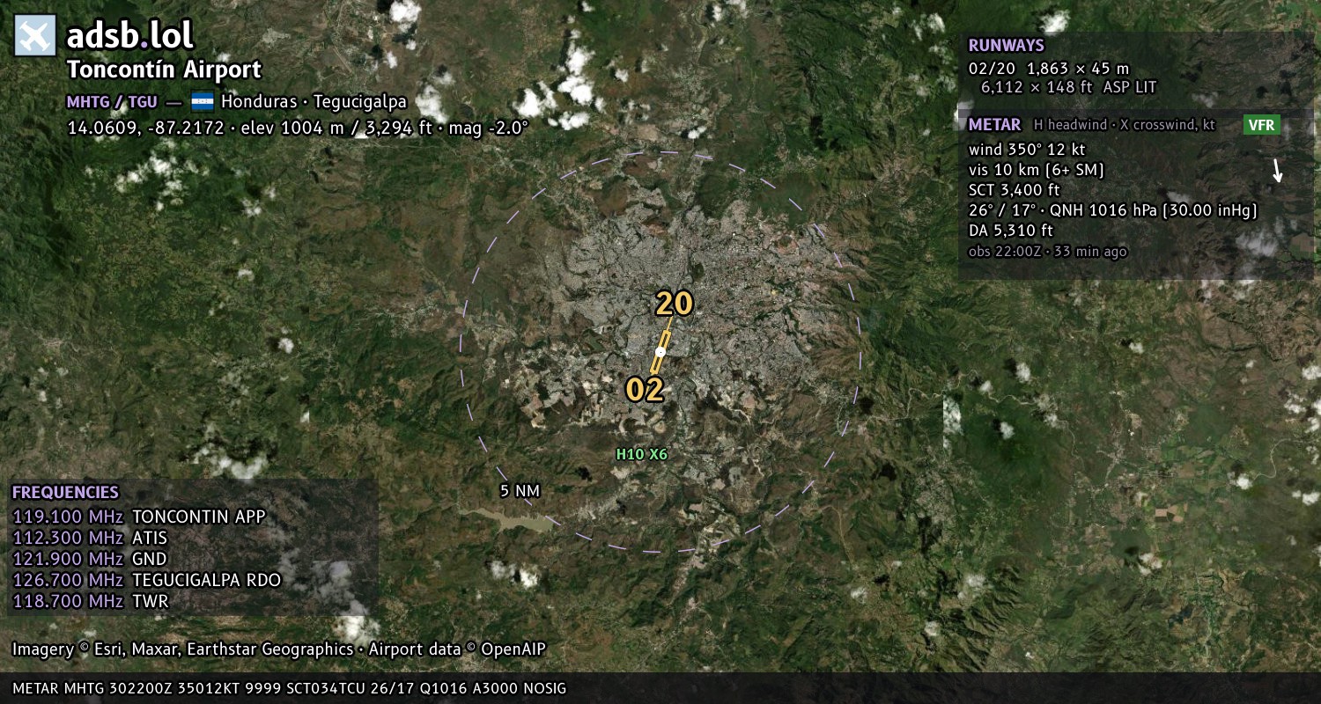Click the 118.700 MHz TWR frequency
1321x704 pixels.
click(x=90, y=601)
